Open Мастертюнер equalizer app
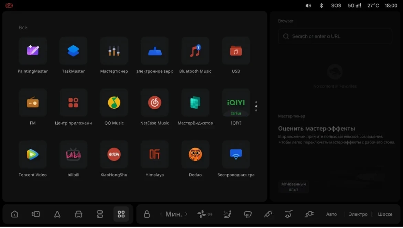The width and height of the screenshot is (403, 228). tap(114, 51)
